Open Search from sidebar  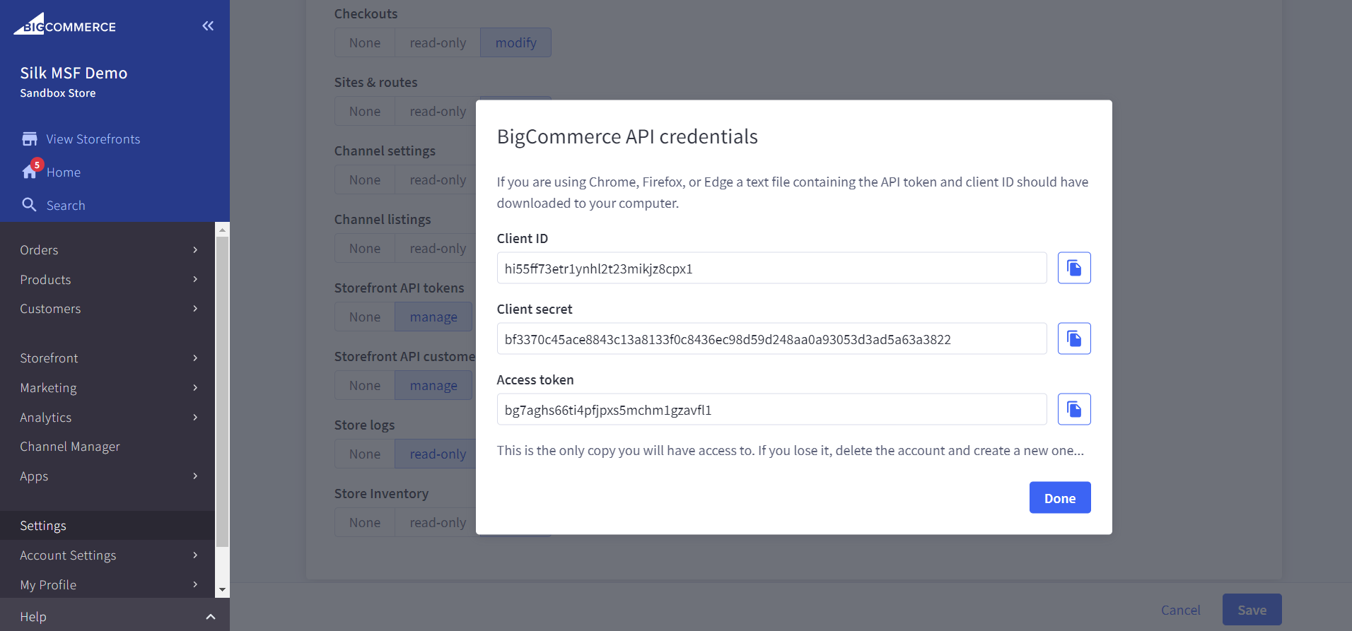coord(66,206)
